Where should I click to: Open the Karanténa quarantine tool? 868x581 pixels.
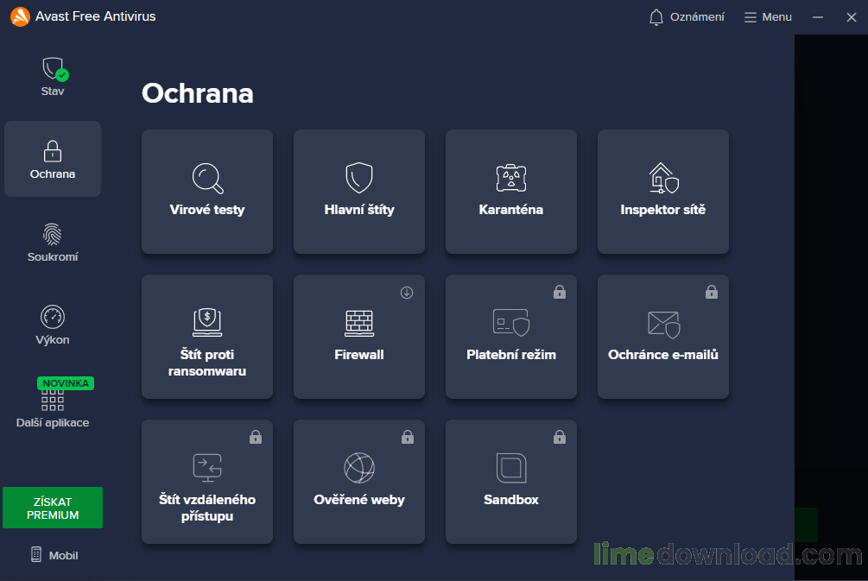click(510, 192)
